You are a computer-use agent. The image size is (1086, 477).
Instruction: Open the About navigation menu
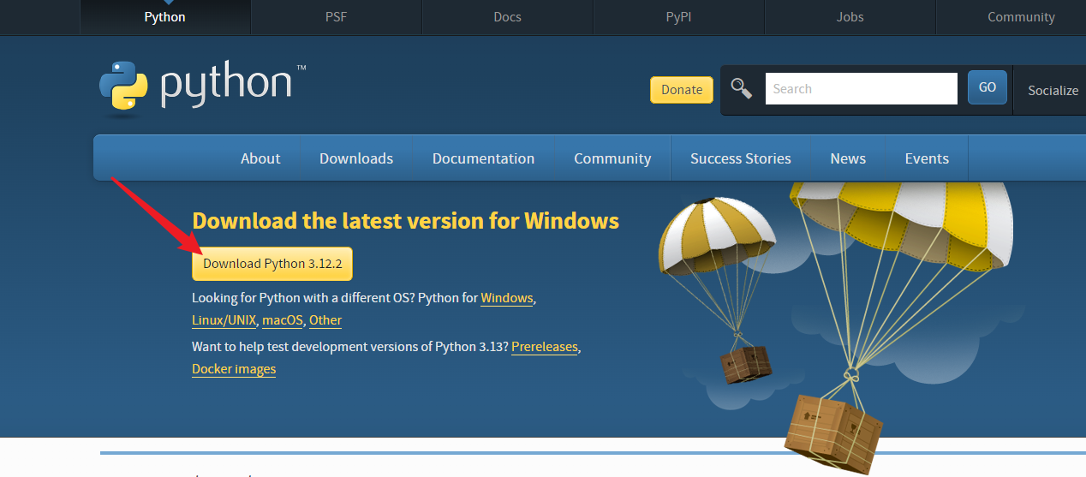click(x=260, y=158)
